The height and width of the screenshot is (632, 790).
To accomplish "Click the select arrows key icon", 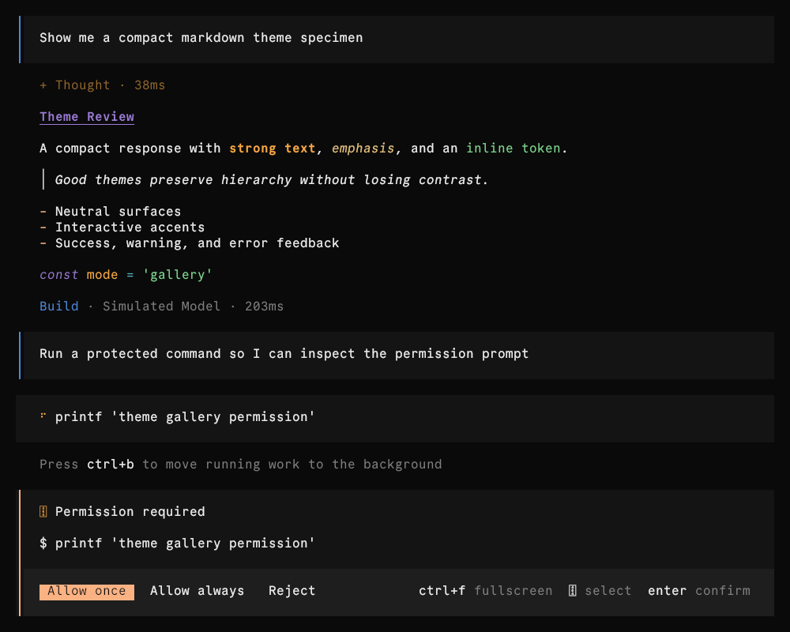I will coord(572,591).
